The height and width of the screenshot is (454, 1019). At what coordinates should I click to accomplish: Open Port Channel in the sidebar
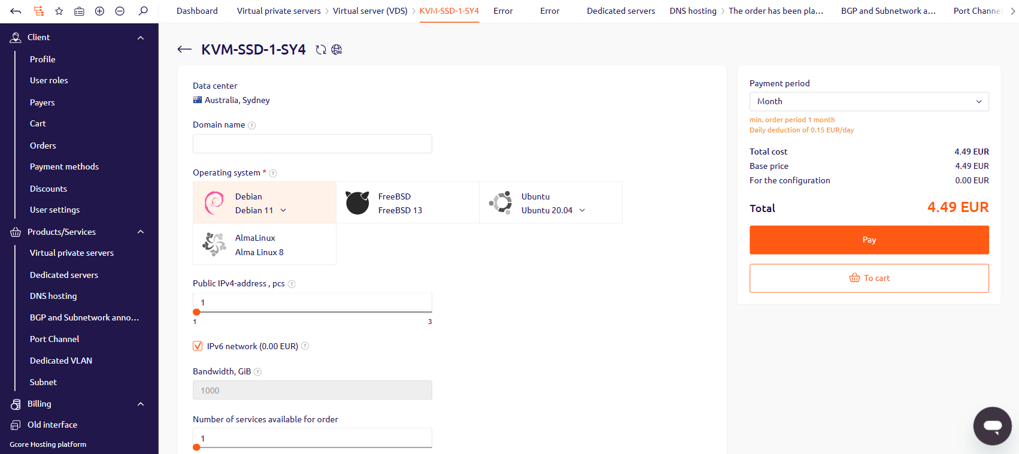54,339
